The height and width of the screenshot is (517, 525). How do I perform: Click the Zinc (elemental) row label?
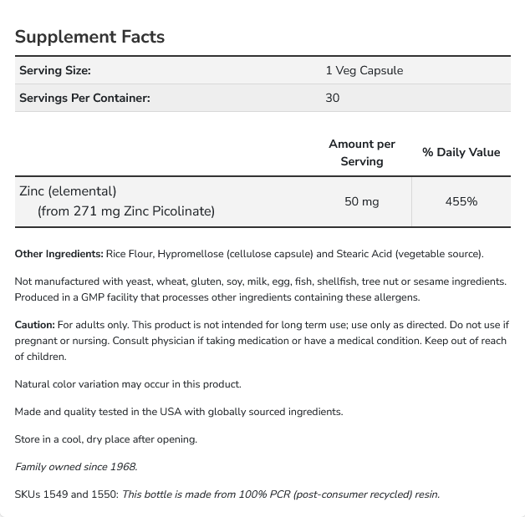(68, 191)
